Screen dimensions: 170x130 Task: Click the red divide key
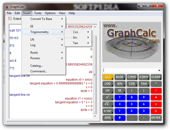pyautogui.click(x=156, y=90)
